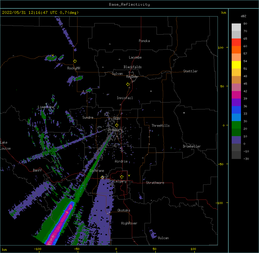Click the km unit label at top right
Screen dimensions: 259x253
pos(224,13)
